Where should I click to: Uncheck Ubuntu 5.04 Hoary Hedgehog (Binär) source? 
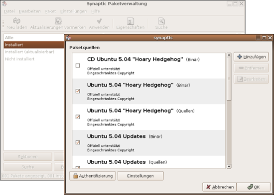coord(78,91)
